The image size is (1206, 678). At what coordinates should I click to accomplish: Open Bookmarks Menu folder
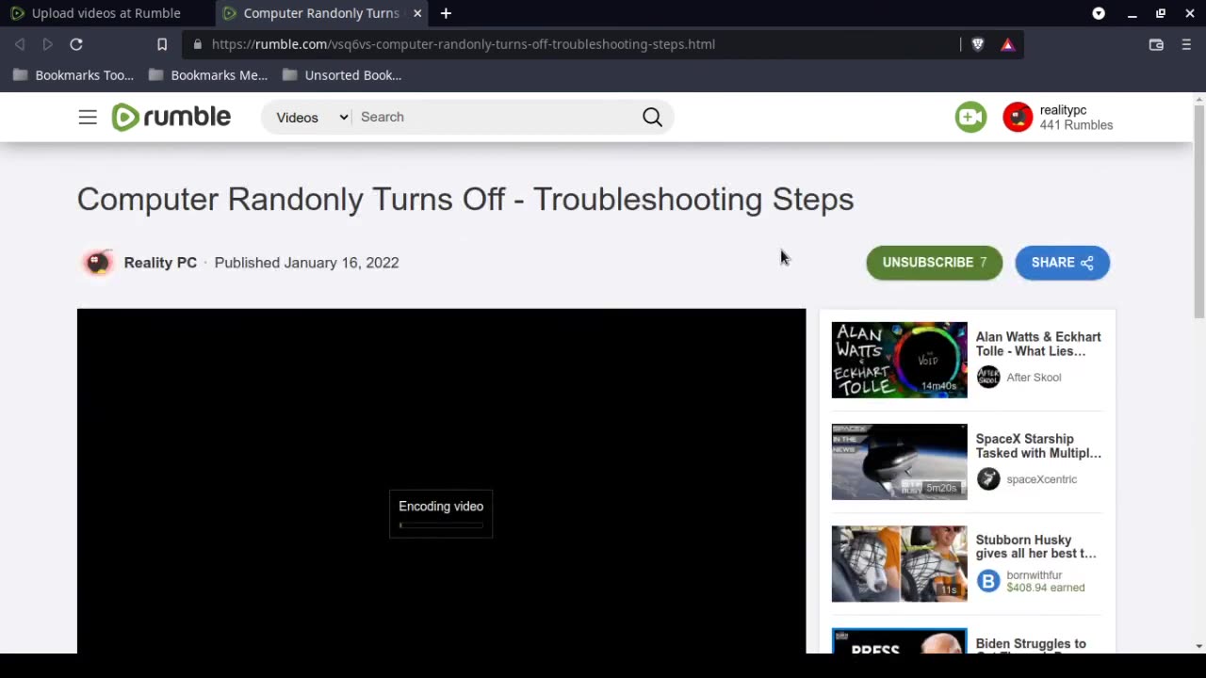(209, 75)
